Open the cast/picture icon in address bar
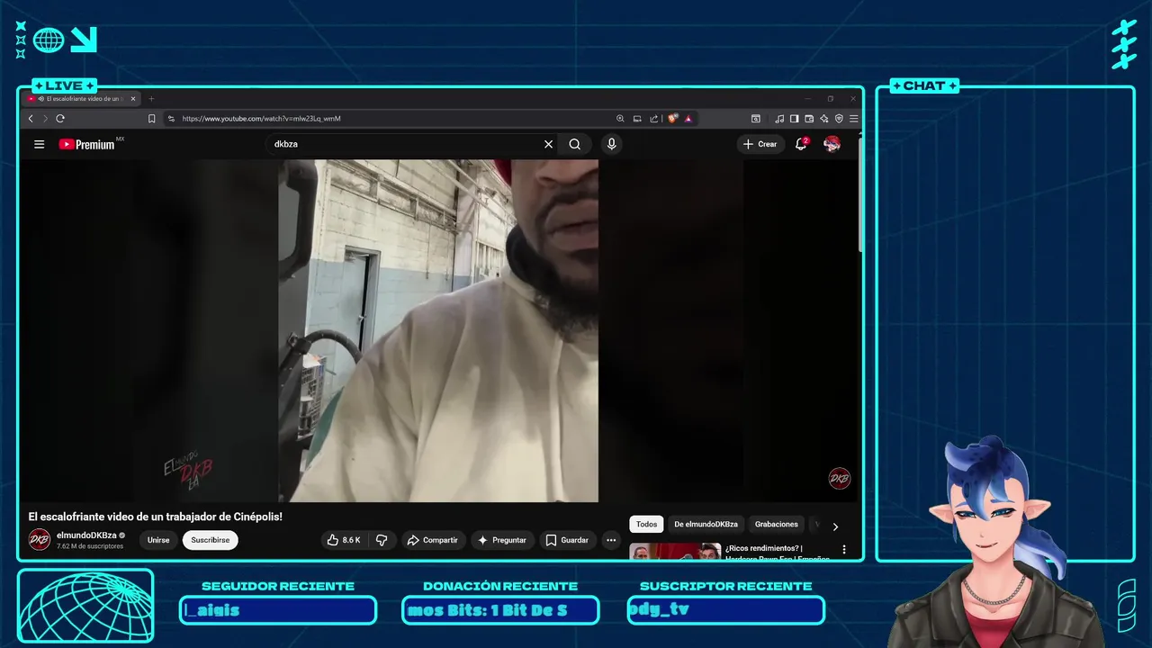The image size is (1152, 648). click(637, 119)
